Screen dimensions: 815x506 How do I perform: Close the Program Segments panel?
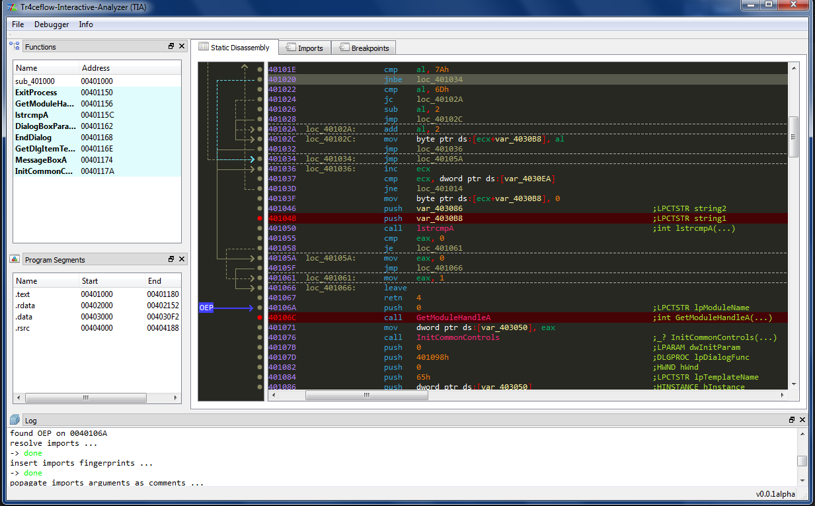click(182, 259)
